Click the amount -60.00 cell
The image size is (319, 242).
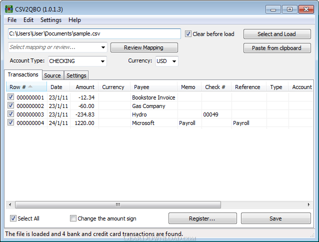pyautogui.click(x=84, y=106)
